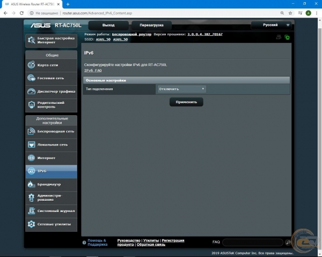Viewport: 322px width, 257px height.
Task: Select Internet (Интернет) in the sidebar
Action: pos(51,158)
